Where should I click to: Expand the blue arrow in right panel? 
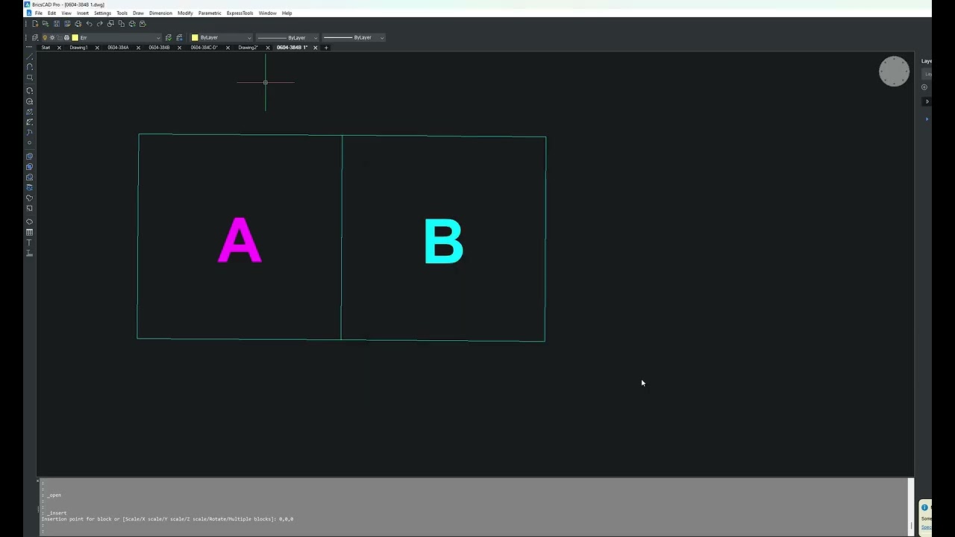point(927,119)
